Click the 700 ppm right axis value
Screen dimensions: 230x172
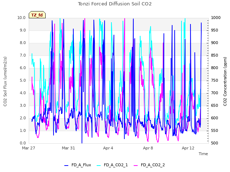click(215, 93)
